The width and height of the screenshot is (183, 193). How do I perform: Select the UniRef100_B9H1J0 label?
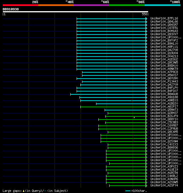pyautogui.click(x=164, y=44)
